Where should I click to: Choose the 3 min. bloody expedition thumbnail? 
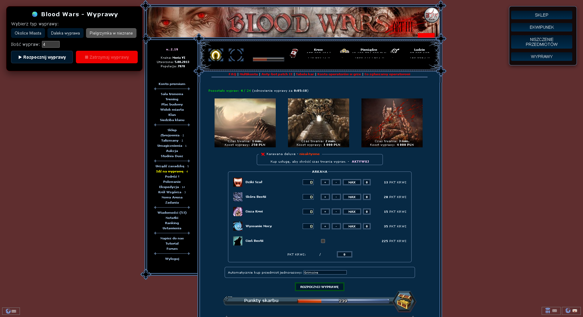(x=392, y=123)
